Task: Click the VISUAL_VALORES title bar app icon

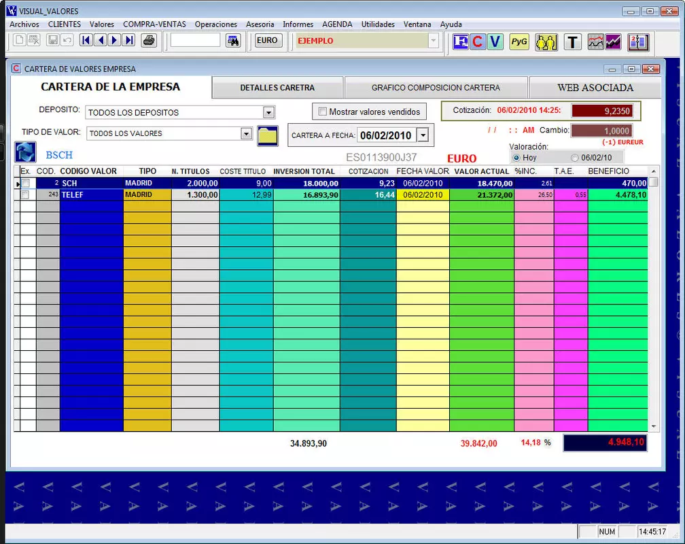Action: pyautogui.click(x=12, y=11)
